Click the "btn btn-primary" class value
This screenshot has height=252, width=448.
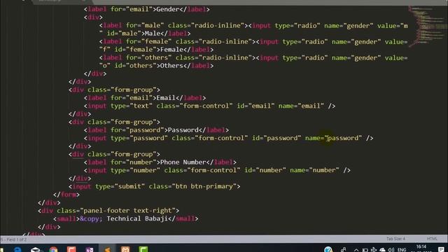pyautogui.click(x=204, y=186)
